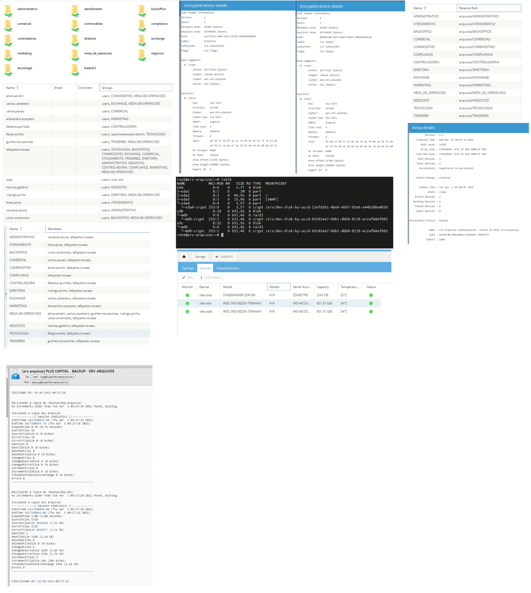Click the green monitor dot for /dev/sdc
Screen dimensions: 531x593
click(x=187, y=303)
